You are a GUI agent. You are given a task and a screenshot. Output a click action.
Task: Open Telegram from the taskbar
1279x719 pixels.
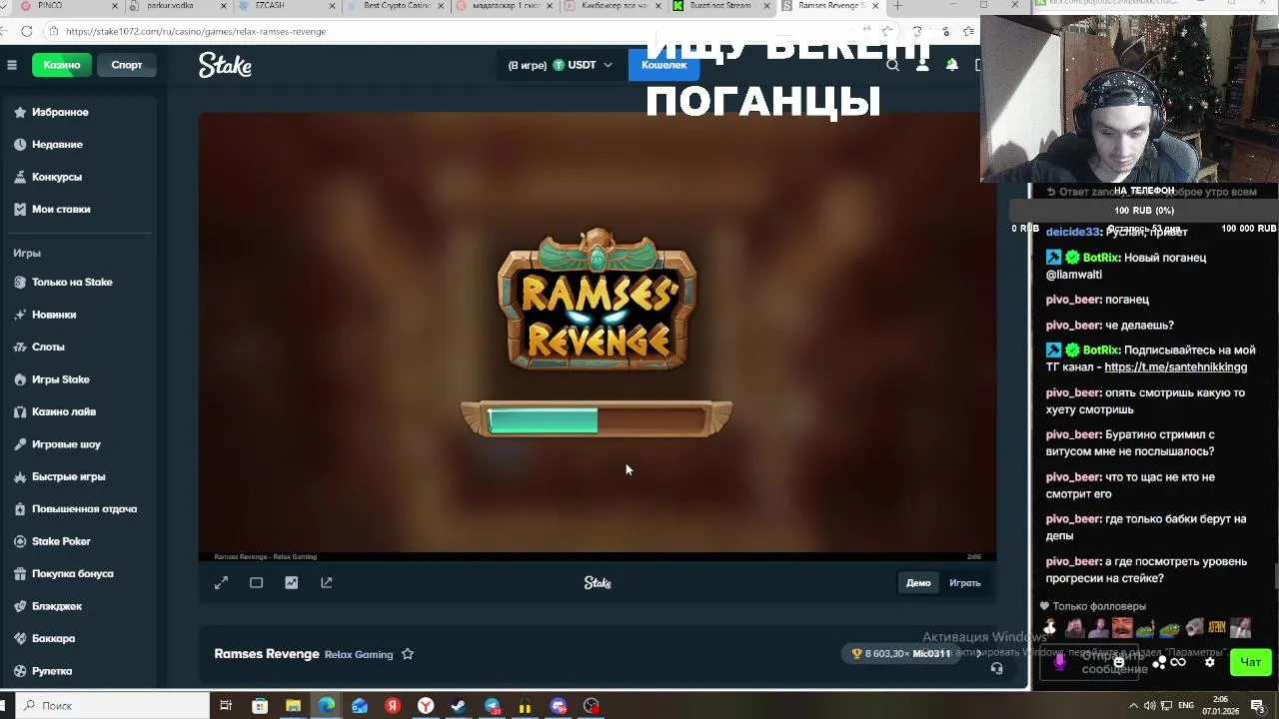[492, 706]
